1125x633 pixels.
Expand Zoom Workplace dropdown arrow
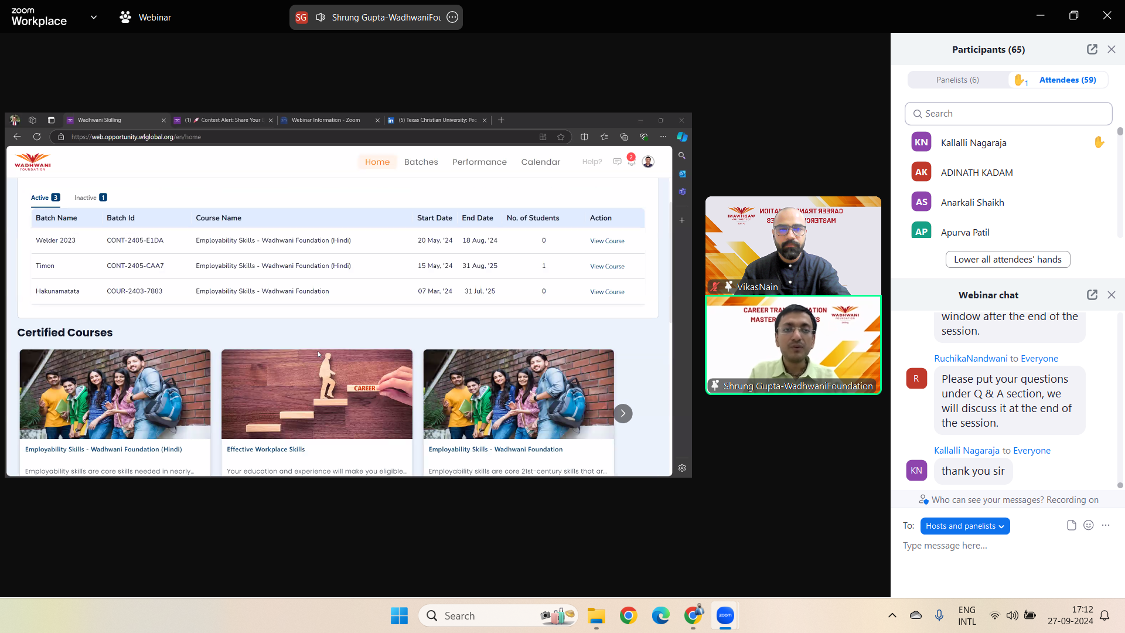point(94,17)
